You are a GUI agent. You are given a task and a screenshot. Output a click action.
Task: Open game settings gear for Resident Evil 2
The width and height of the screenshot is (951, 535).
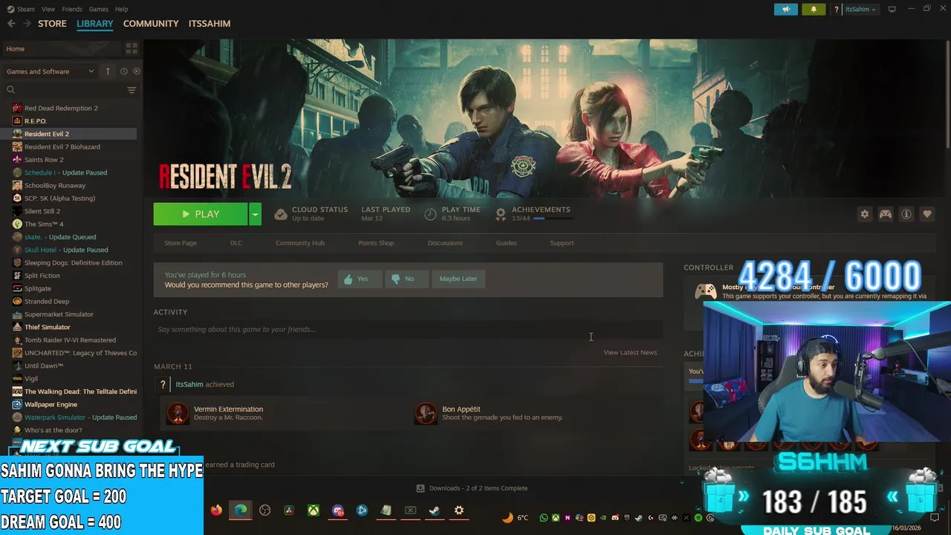(x=864, y=214)
